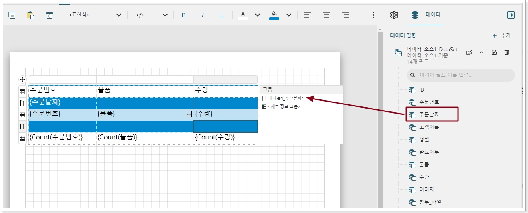Image resolution: width=528 pixels, height=213 pixels.
Task: Select the 주문날짜 field in the data list
Action: 429,114
